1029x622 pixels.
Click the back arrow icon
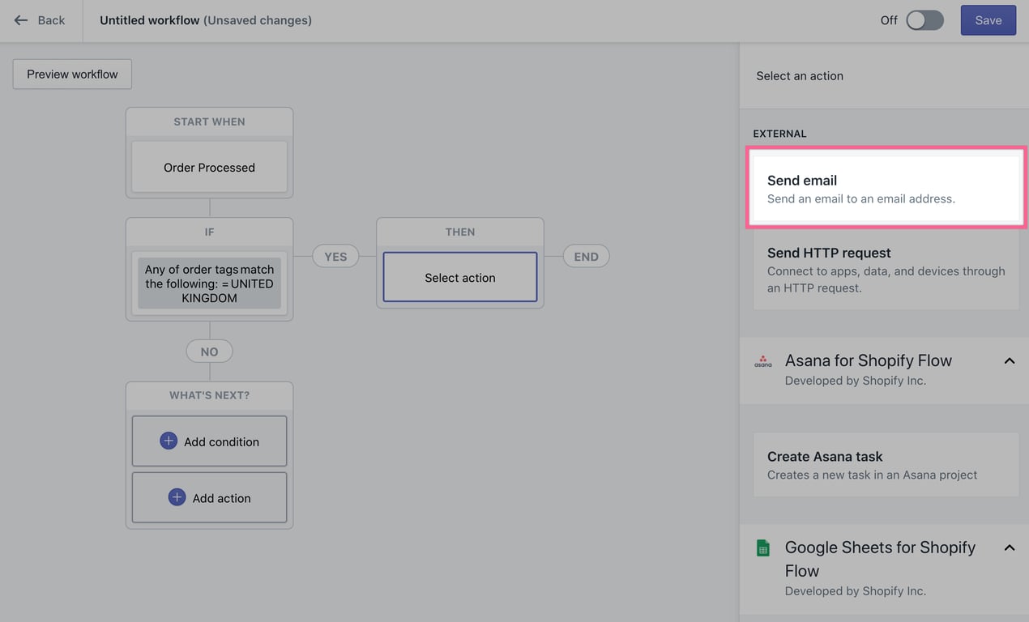coord(21,20)
